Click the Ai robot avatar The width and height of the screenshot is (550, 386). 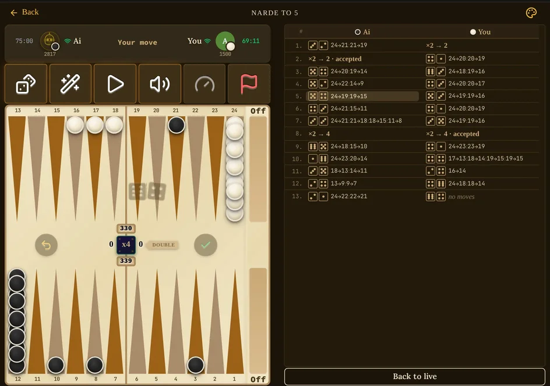point(50,41)
